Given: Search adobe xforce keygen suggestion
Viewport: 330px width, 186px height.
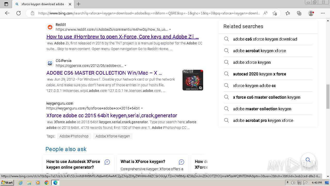Looking at the screenshot, I should coord(268,63).
